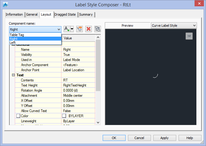206x146 pixels.
Task: Switch to the General tab
Action: click(x=32, y=14)
